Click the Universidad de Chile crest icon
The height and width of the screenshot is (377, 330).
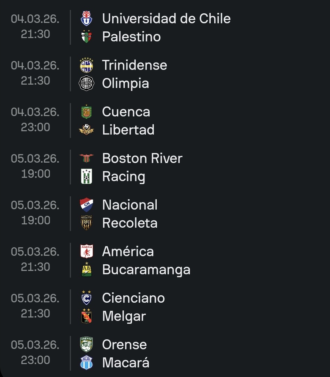tap(86, 19)
